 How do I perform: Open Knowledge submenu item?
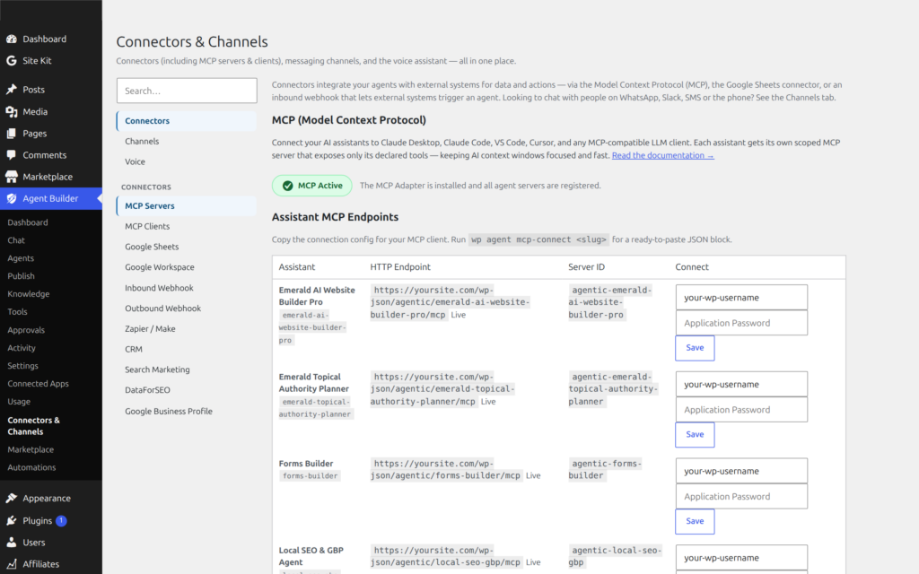pyautogui.click(x=28, y=294)
